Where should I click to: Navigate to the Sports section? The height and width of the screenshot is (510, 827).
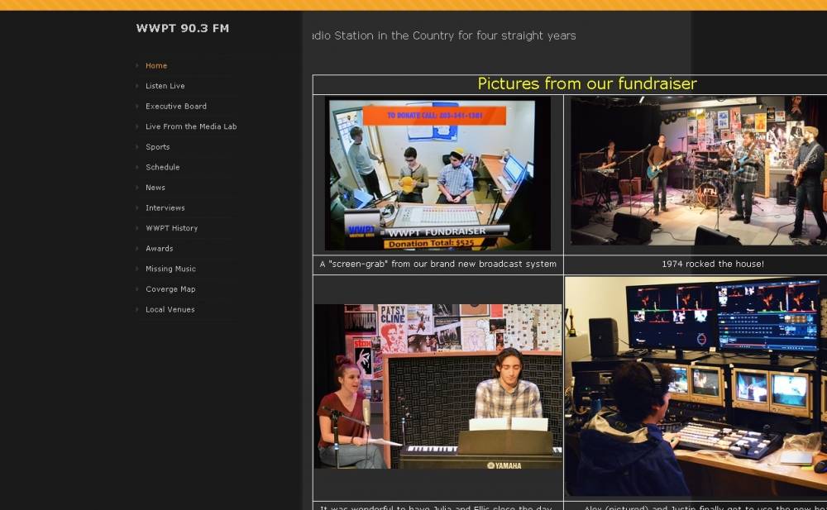pos(157,147)
